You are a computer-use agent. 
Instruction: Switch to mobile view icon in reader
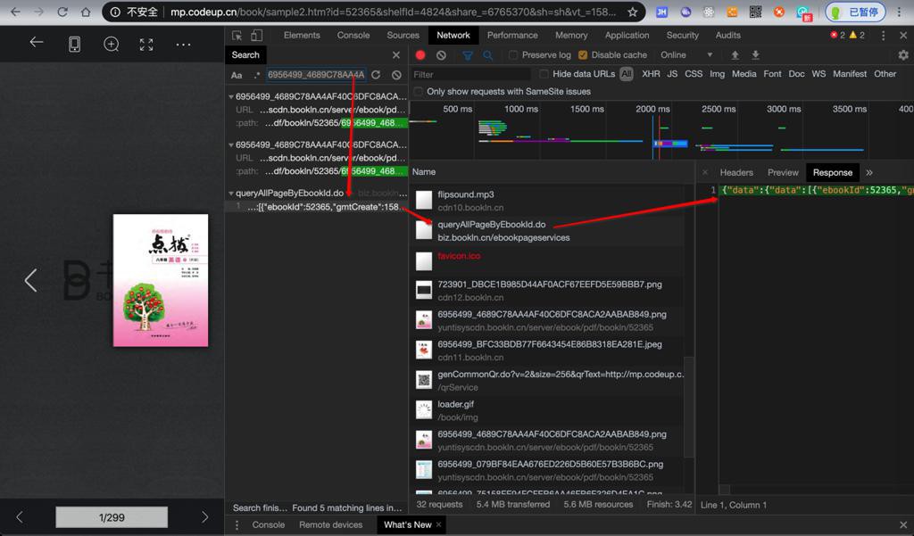75,44
